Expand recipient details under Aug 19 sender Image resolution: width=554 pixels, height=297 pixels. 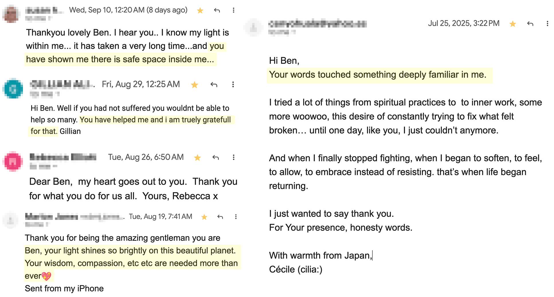(47, 225)
